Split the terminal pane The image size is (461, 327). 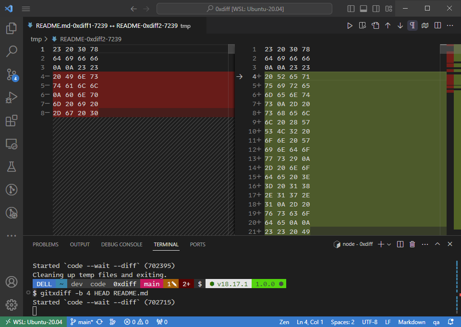coord(400,244)
